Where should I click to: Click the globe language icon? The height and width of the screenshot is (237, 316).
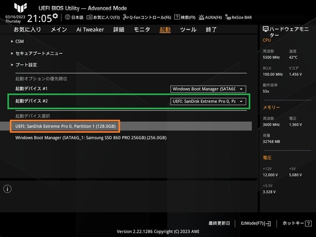(67, 17)
